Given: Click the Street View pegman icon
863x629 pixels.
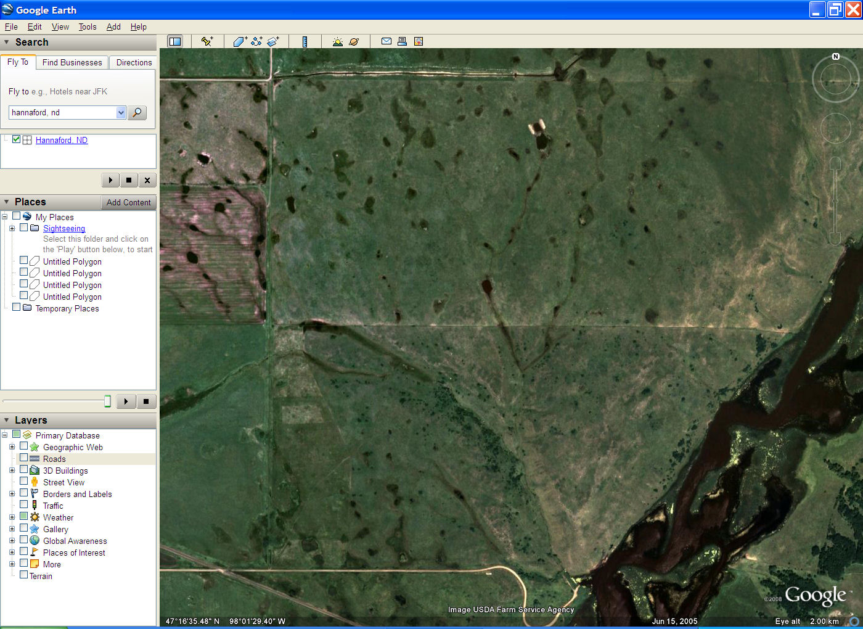Looking at the screenshot, I should pyautogui.click(x=35, y=482).
